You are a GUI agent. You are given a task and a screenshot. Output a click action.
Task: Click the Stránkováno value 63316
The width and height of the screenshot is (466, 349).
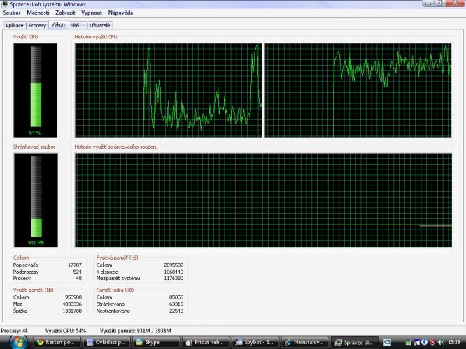click(176, 304)
